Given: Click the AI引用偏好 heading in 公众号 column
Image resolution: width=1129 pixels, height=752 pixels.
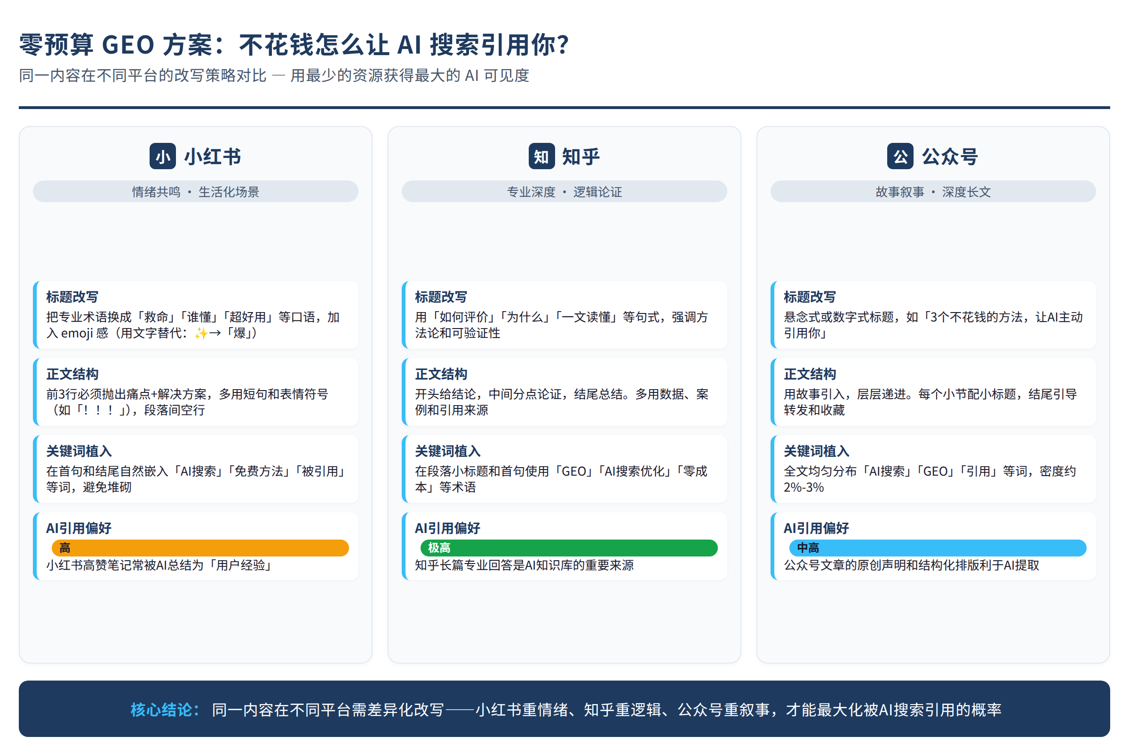Looking at the screenshot, I should point(816,528).
